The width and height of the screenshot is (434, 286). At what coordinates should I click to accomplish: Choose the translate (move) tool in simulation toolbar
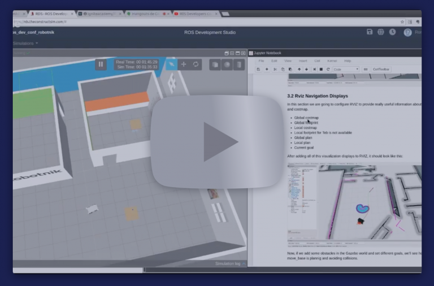184,64
